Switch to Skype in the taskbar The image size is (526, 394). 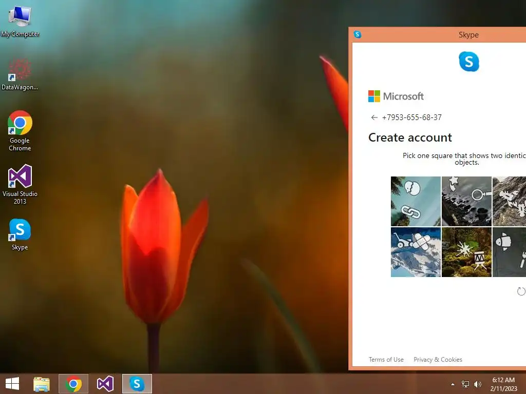[x=137, y=384]
